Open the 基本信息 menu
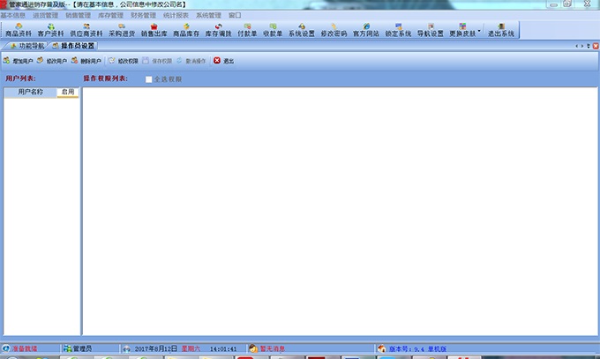600x359 pixels. tap(12, 15)
